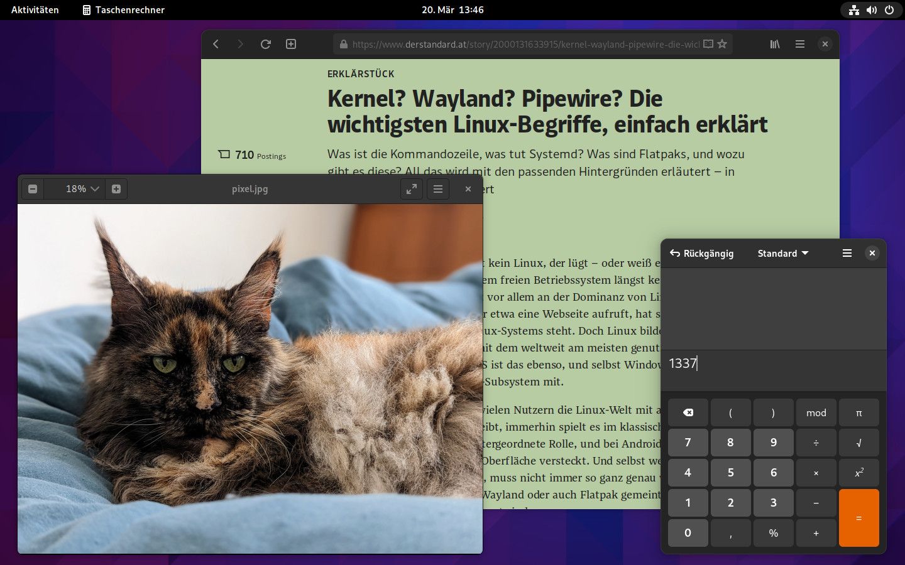Enter fullscreen in the image viewer

tap(412, 188)
